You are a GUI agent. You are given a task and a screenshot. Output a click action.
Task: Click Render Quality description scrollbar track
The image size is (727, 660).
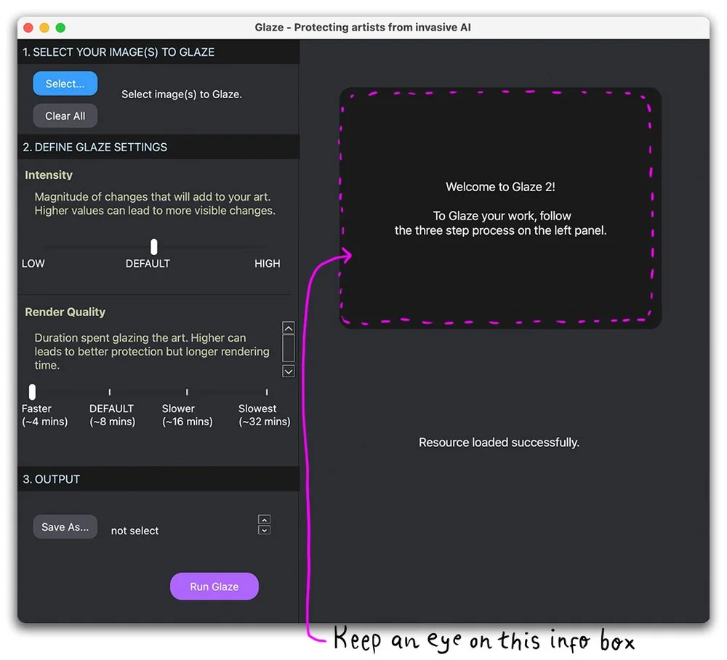point(289,348)
